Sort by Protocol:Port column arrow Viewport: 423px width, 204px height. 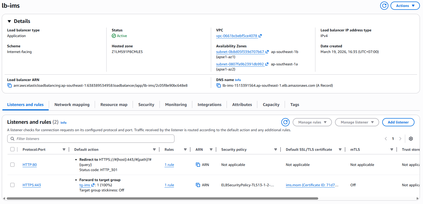tap(64, 149)
